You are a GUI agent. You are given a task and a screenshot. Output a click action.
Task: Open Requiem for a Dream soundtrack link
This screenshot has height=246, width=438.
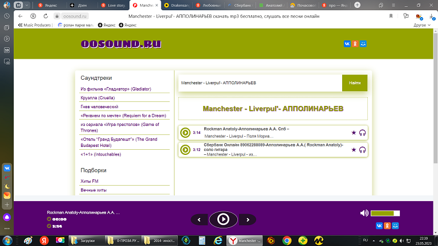pos(123,116)
